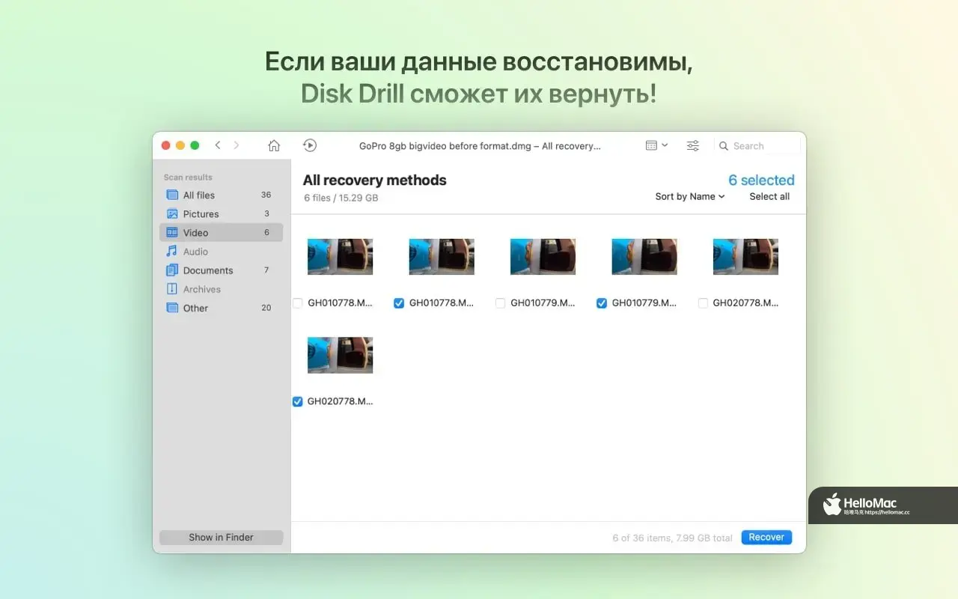Open thumbnail of the checked GH020778 video
This screenshot has width=958, height=599.
[x=340, y=355]
